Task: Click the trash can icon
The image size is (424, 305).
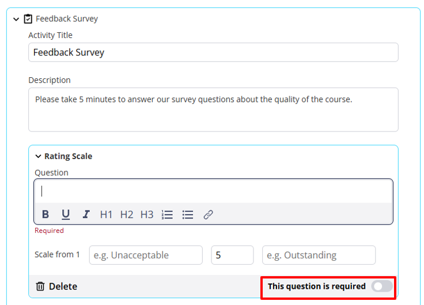Action: click(x=40, y=286)
